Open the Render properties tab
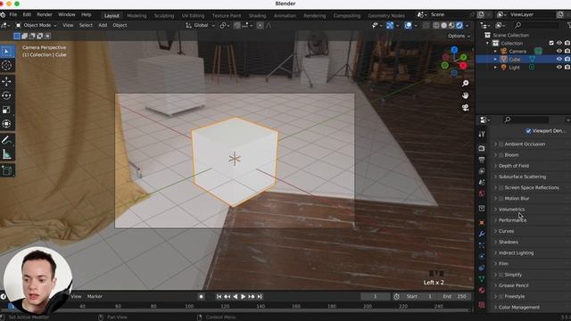The width and height of the screenshot is (571, 321). (482, 149)
